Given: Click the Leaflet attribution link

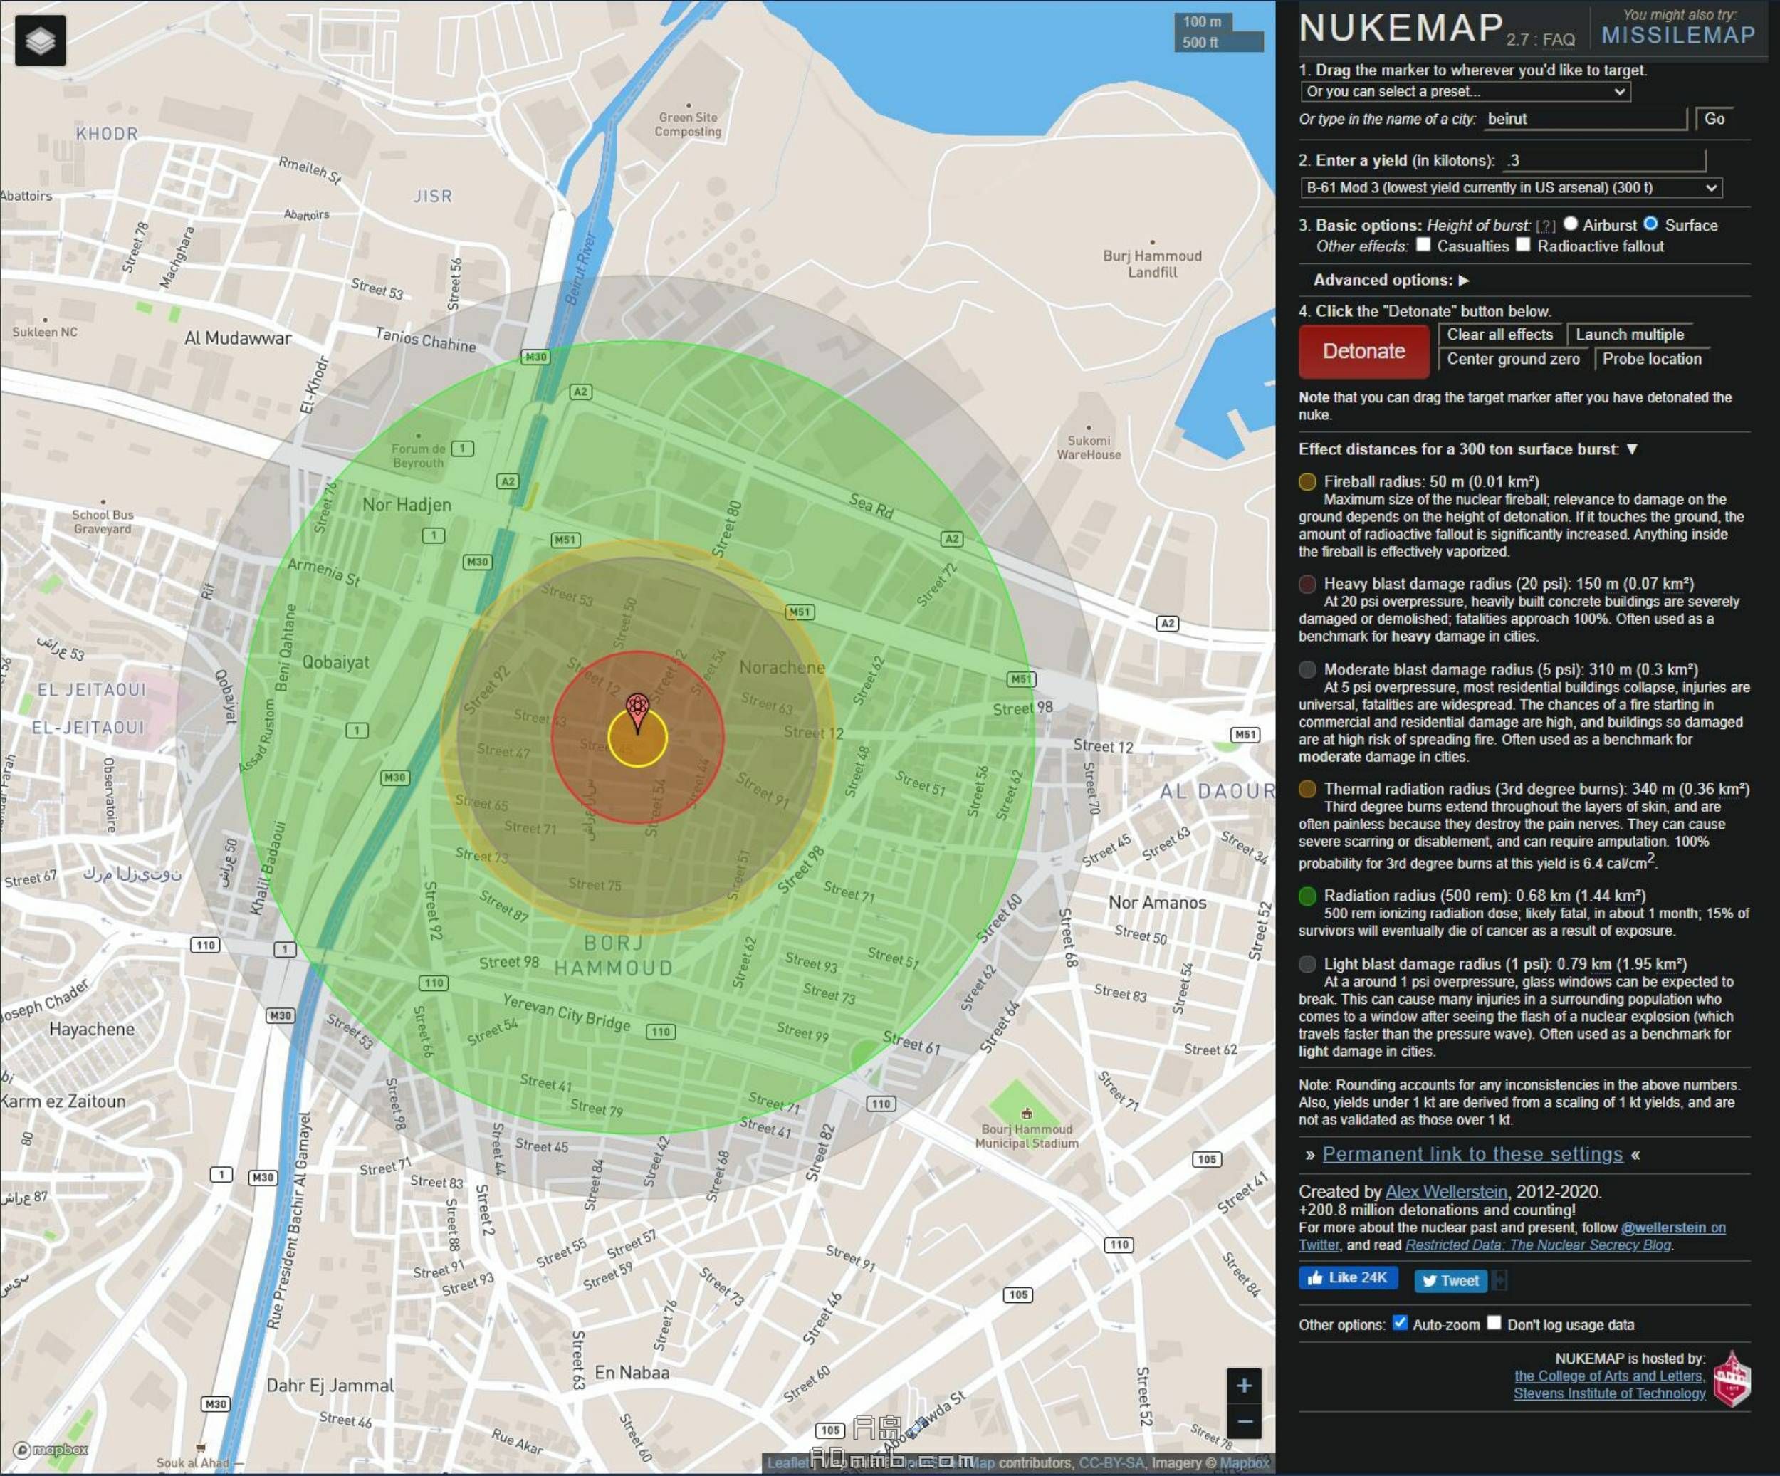Looking at the screenshot, I should (787, 1462).
